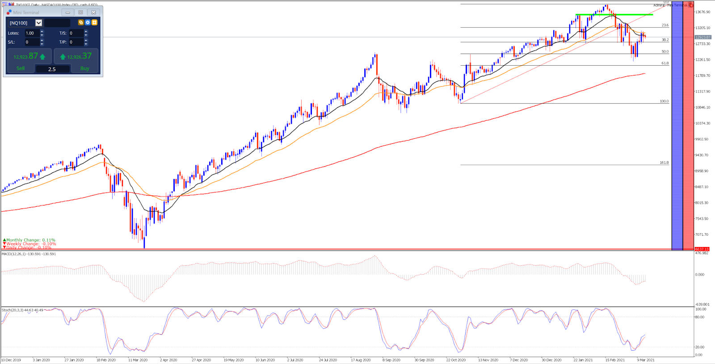Click Weekly Change: -0.10% text
The image size is (715, 364).
[31, 244]
